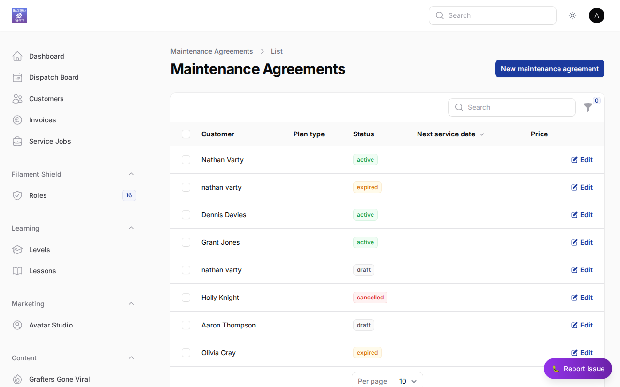The width and height of the screenshot is (620, 387).
Task: Click the Avatar Studio icon
Action: point(17,325)
